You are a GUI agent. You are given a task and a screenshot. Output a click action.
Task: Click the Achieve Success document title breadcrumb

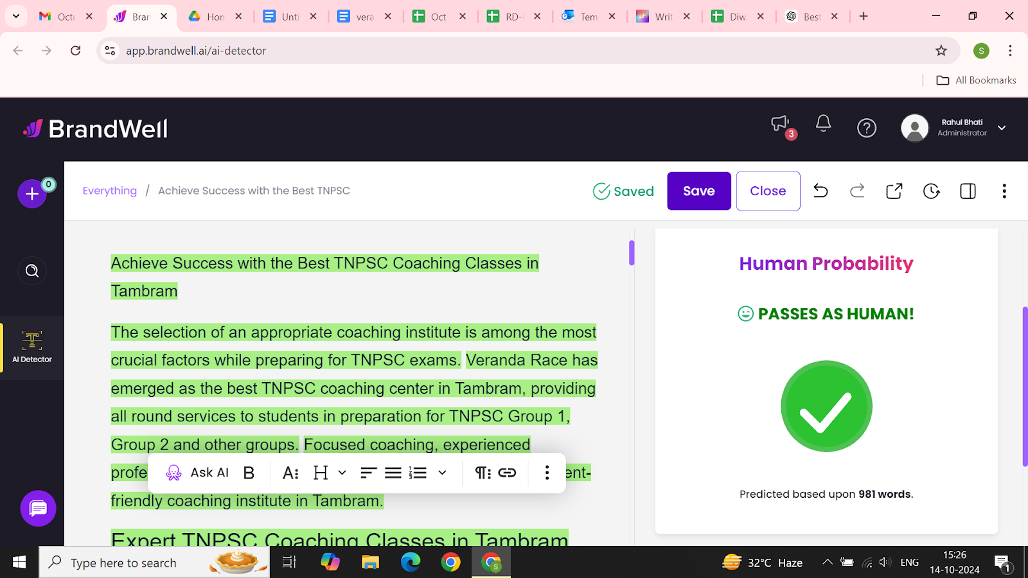coord(254,191)
